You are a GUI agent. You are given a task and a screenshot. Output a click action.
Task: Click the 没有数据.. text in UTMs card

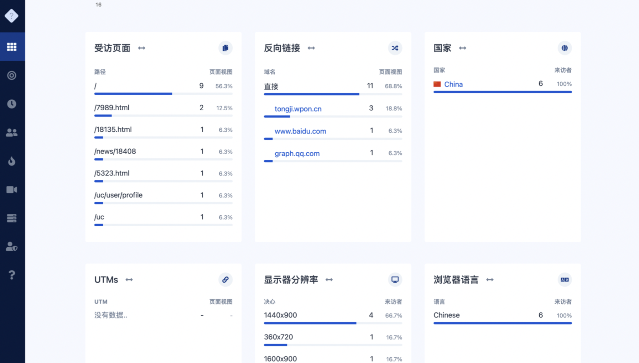(111, 315)
